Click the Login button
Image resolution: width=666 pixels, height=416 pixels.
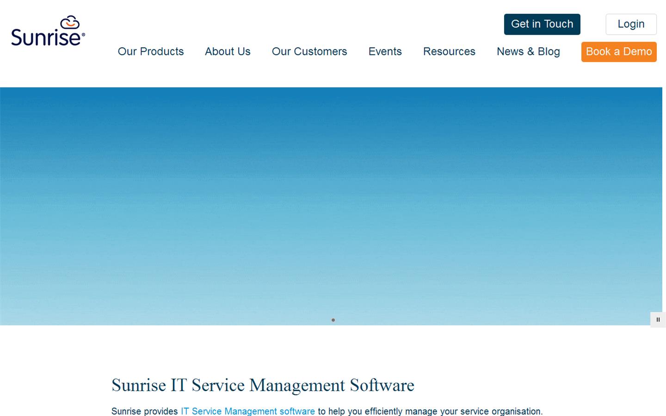coord(631,24)
